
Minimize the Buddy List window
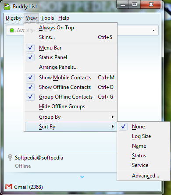(123, 5)
